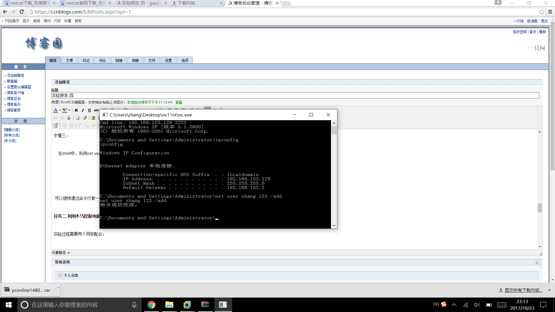
Task: Click the cleanup brush icon
Action: 84,118
